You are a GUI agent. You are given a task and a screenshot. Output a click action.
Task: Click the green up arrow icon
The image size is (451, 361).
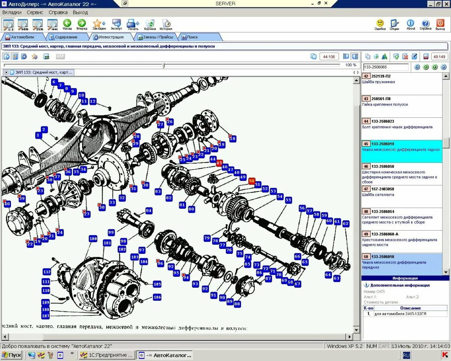pos(396,56)
